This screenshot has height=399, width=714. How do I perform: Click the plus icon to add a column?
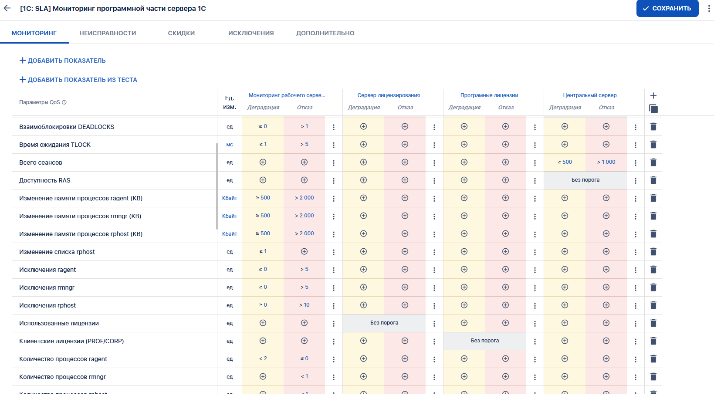[653, 96]
